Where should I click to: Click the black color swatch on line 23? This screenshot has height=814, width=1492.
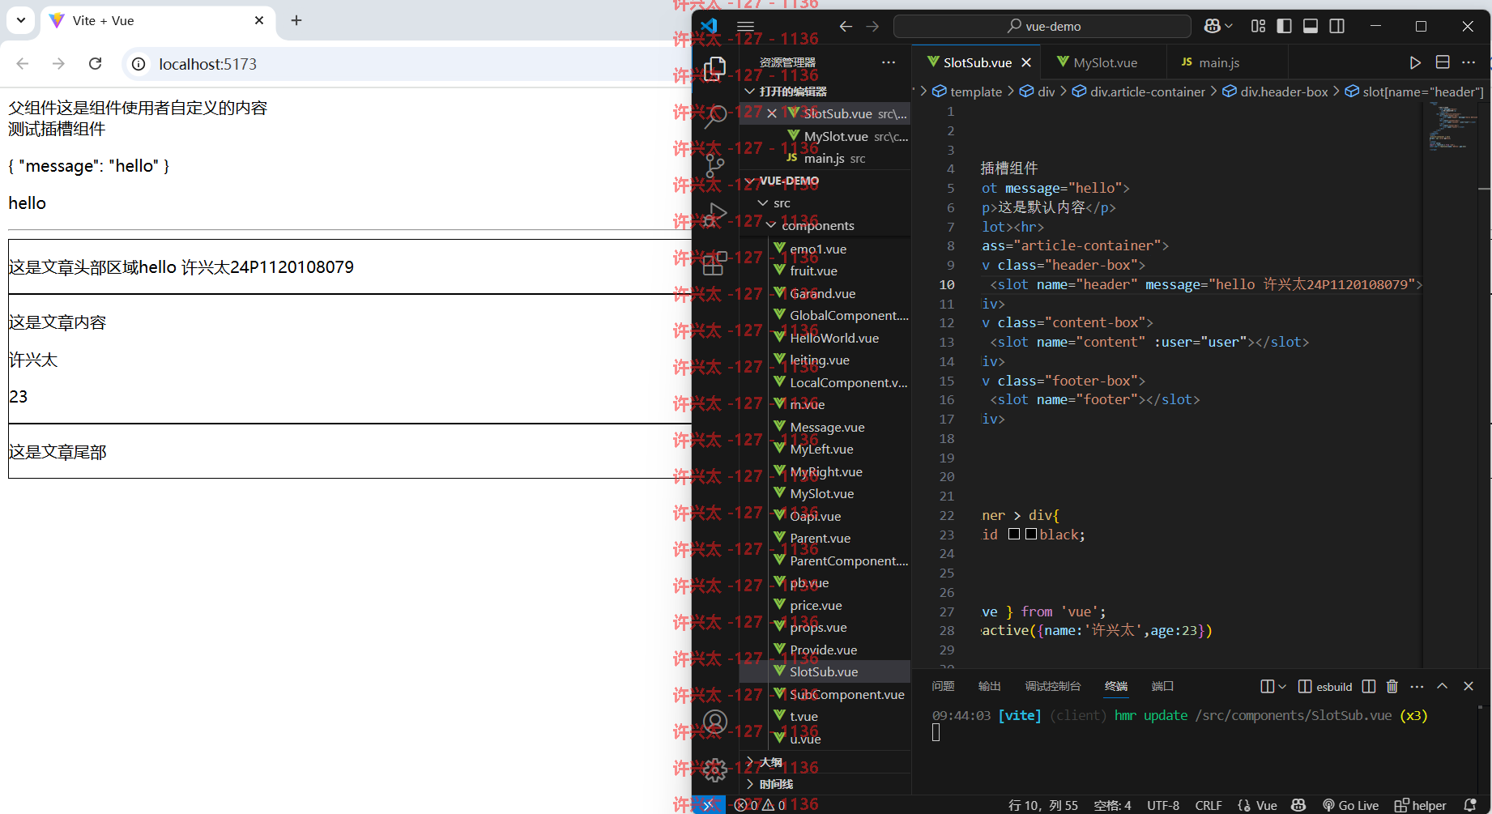tap(1031, 534)
